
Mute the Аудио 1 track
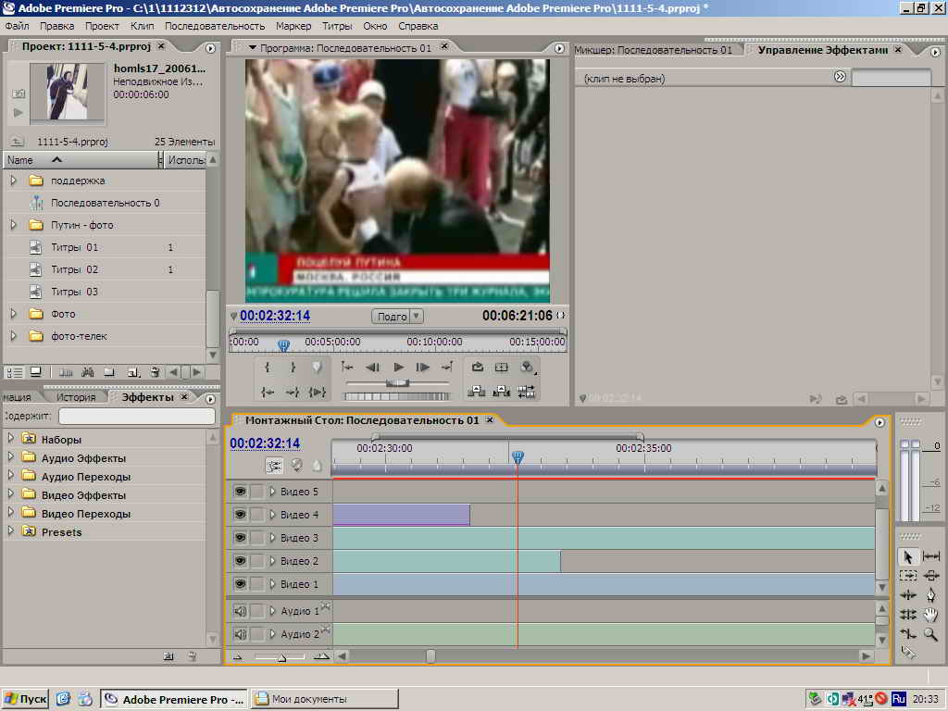coord(240,611)
